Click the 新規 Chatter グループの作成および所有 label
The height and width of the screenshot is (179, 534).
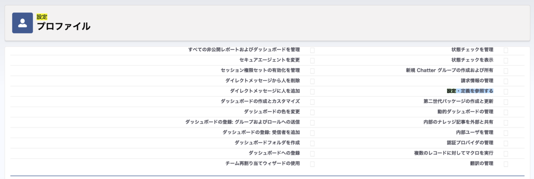point(449,70)
